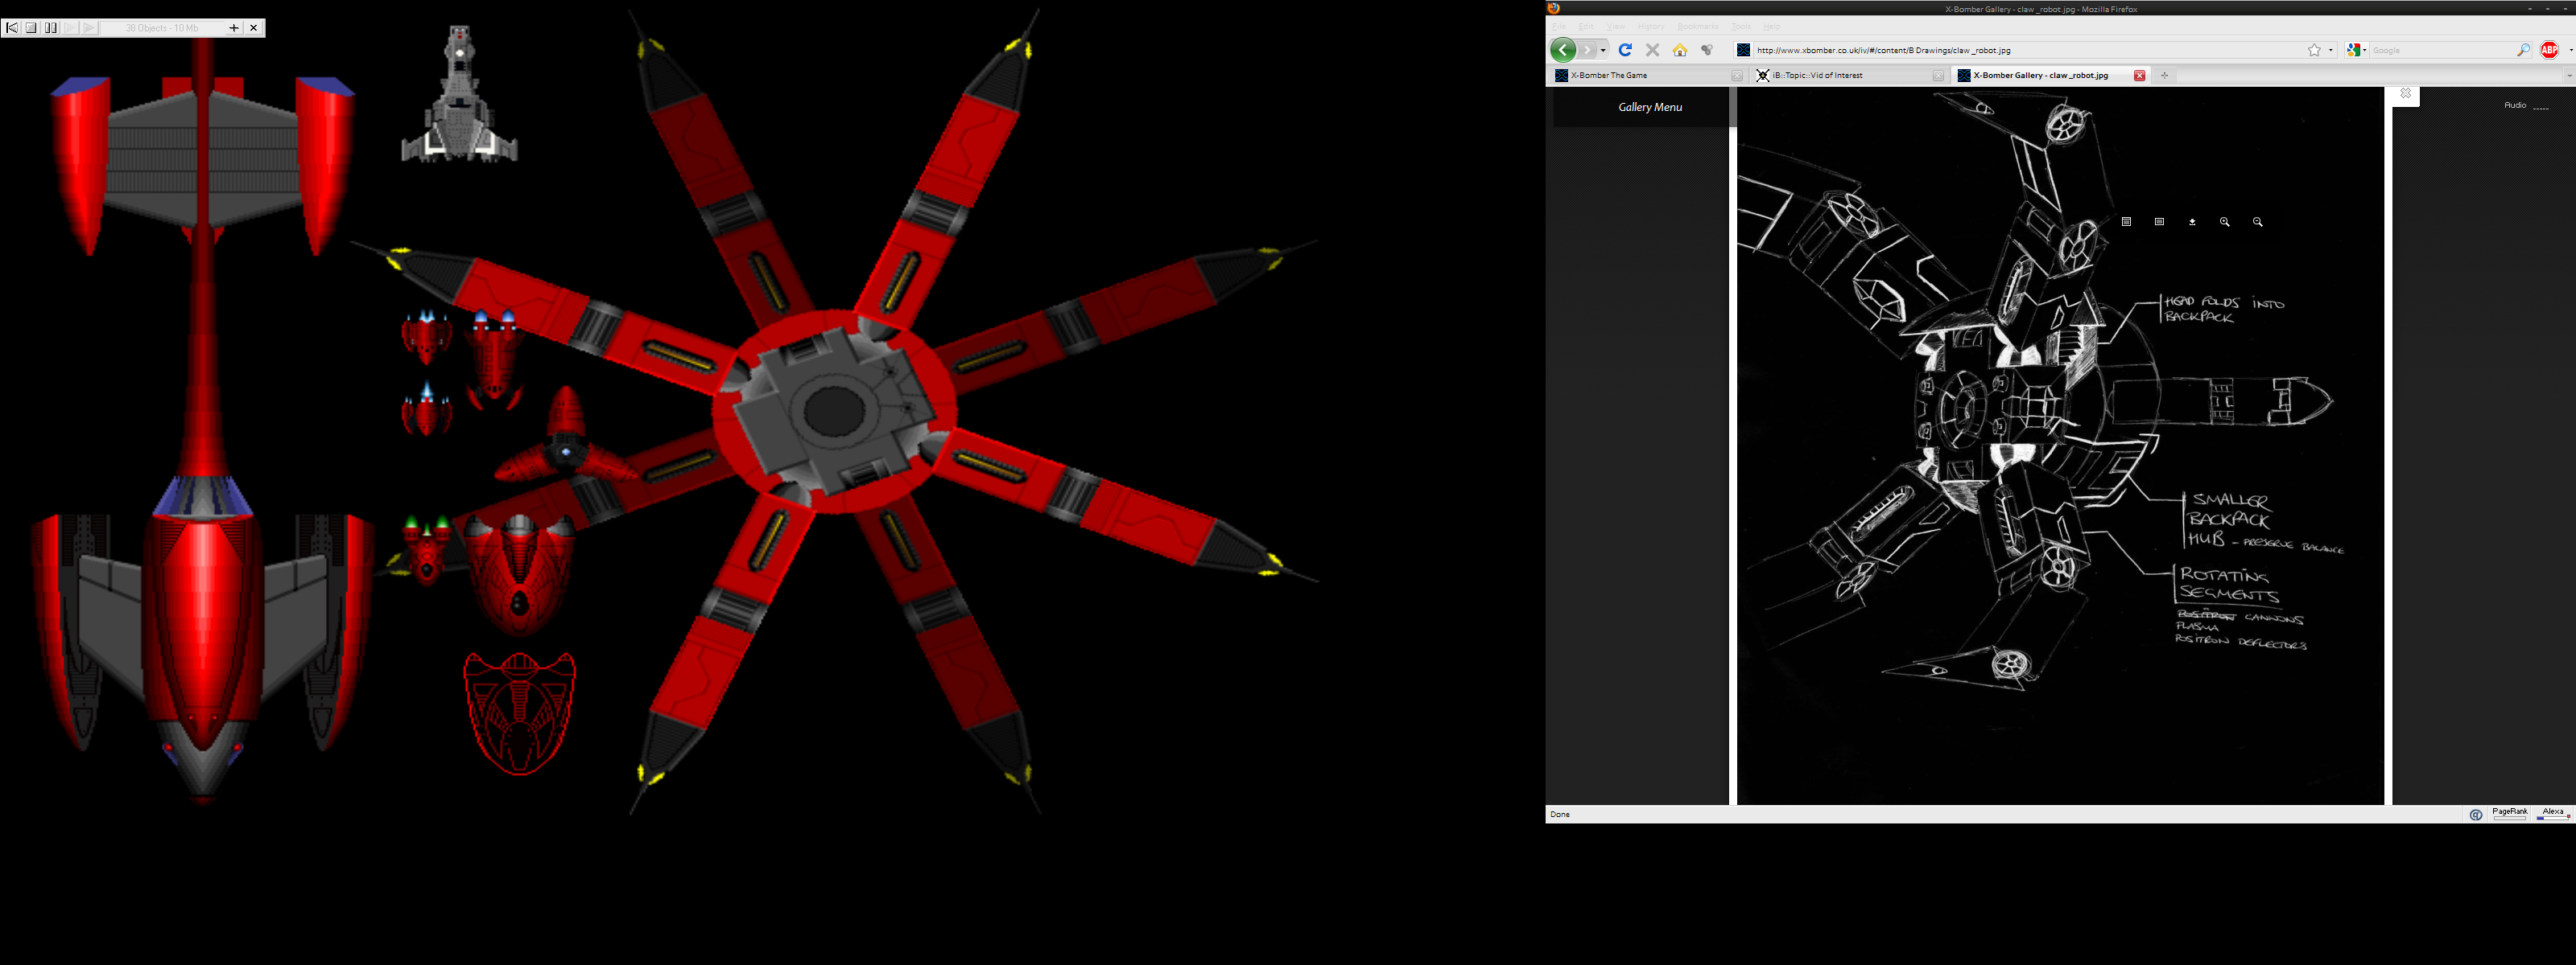Open the View menu in Firefox

pos(1616,26)
